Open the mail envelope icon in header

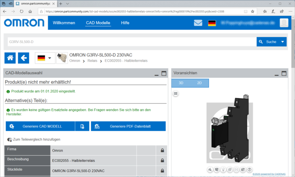198,23
